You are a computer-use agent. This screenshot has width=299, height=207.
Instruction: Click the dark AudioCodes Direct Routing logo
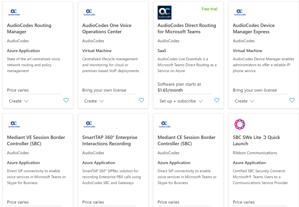coord(164,13)
